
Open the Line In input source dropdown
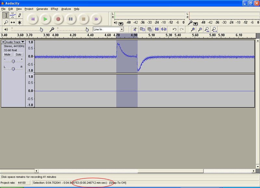[122, 29]
